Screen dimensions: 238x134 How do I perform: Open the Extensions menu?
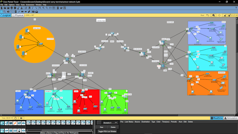(x=30, y=5)
